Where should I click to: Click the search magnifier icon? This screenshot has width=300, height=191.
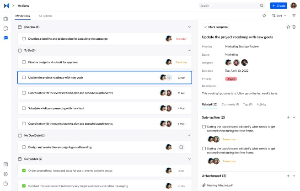tap(262, 5)
